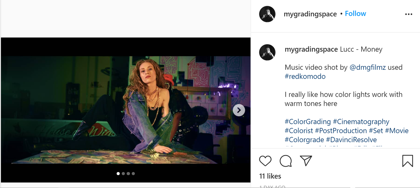
Task: Open the mygradingspace profile from the header username
Action: click(310, 14)
